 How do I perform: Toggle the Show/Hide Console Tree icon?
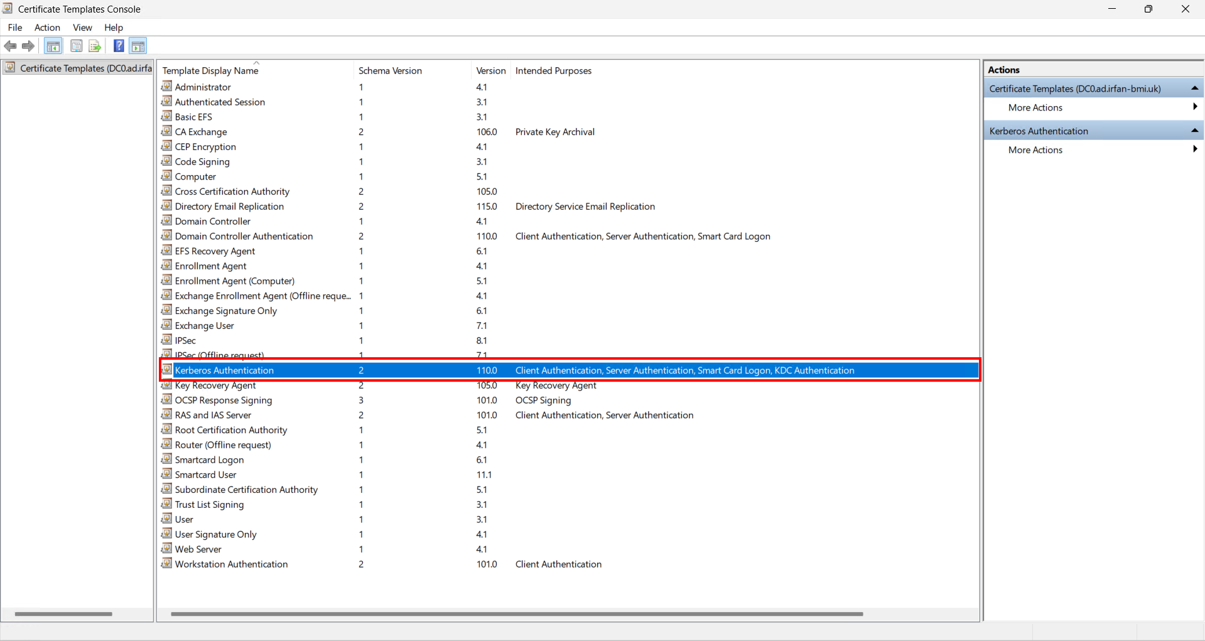coord(53,46)
